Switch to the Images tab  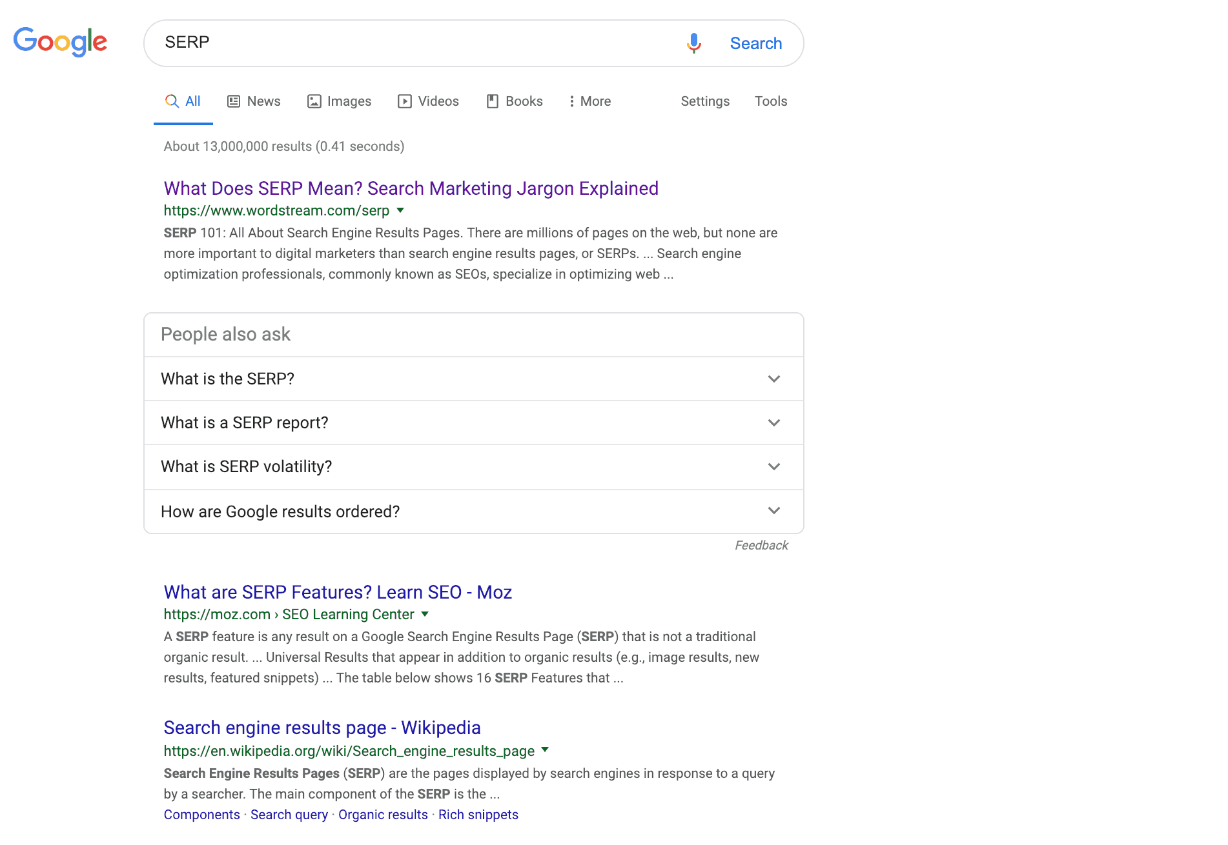coord(339,101)
